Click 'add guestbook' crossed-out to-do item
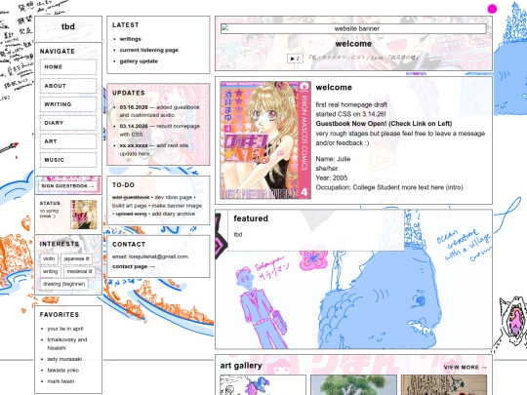This screenshot has height=395, width=527. coord(131,197)
